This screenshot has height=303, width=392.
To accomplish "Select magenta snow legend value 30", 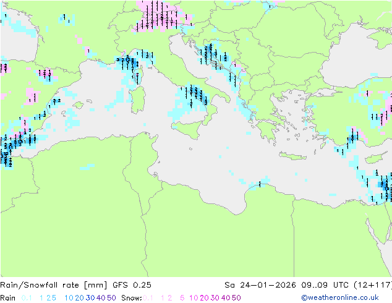I will 215,298.
